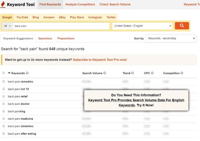Open the Search Volume help icon
The image size is (200, 141).
point(105,73)
